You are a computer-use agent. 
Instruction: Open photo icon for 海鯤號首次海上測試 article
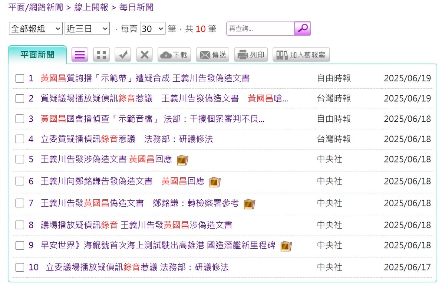point(286,246)
